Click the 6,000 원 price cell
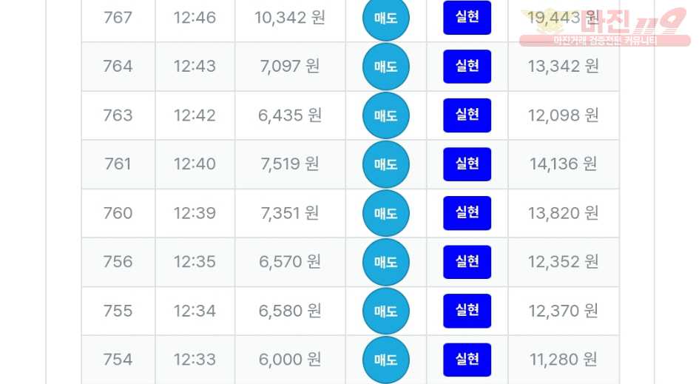 pyautogui.click(x=290, y=360)
